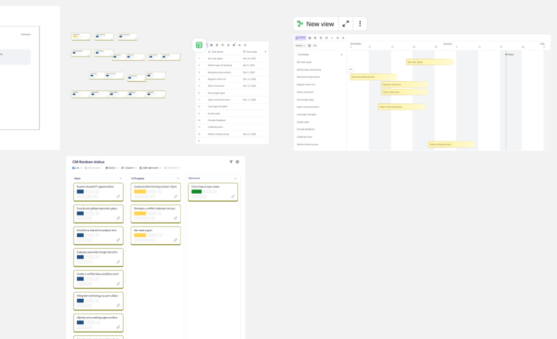Image resolution: width=557 pixels, height=339 pixels.
Task: Click the green status tag on Removed card
Action: click(x=196, y=192)
